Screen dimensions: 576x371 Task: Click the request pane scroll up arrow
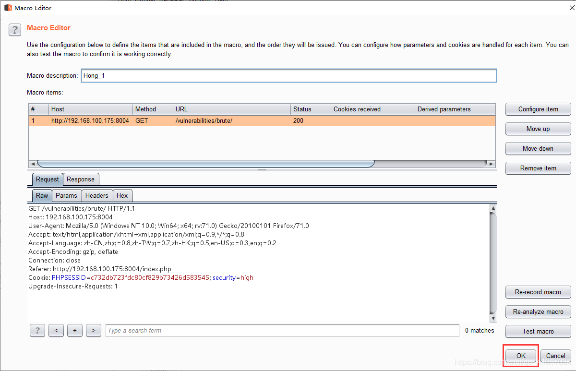coord(492,208)
